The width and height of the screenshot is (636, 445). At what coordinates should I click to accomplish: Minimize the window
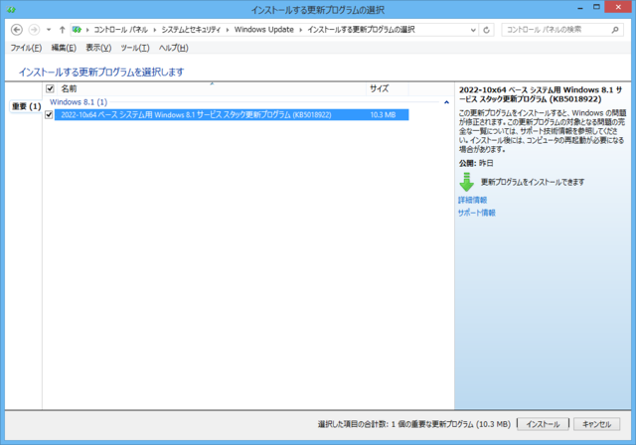click(580, 8)
